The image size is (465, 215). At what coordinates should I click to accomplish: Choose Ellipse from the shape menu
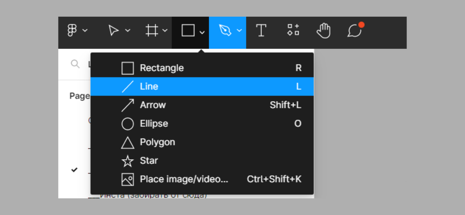click(x=202, y=124)
